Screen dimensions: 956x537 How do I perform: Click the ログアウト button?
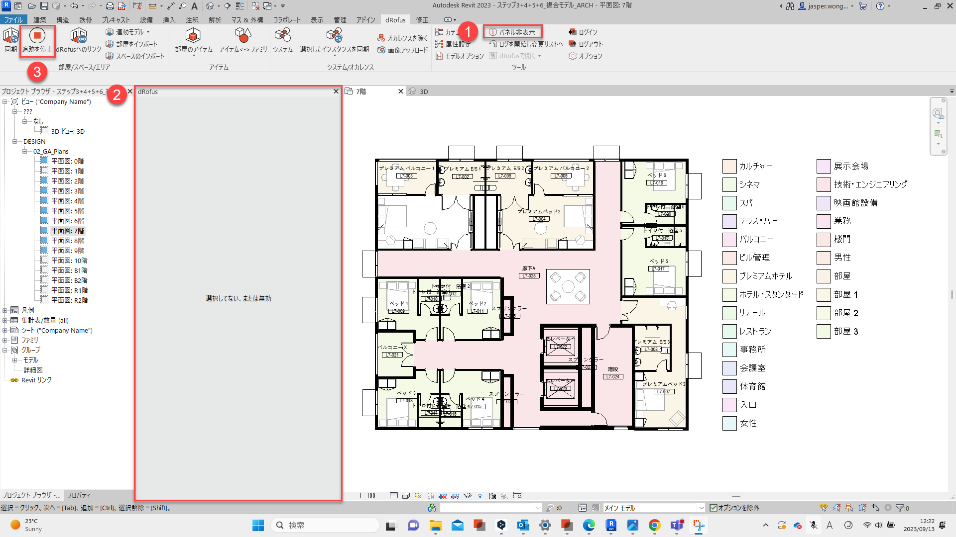pos(586,44)
